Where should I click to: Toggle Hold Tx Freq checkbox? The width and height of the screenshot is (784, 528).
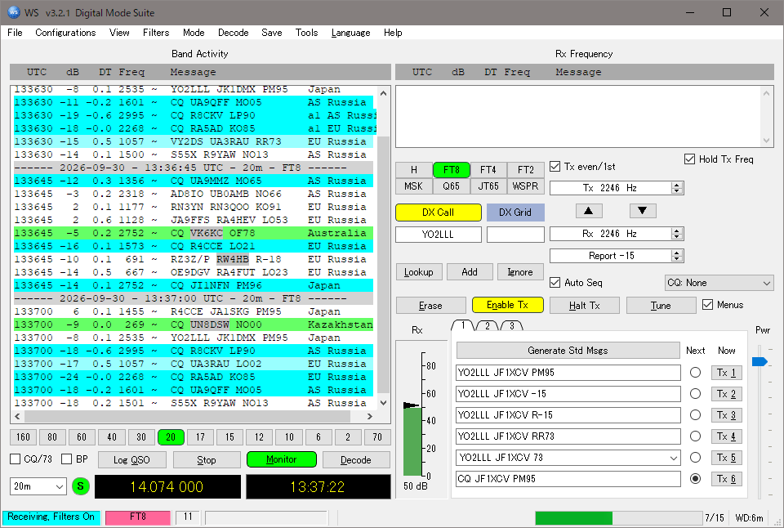689,159
